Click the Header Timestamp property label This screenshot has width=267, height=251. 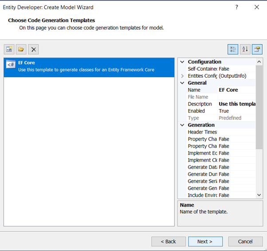[x=202, y=132]
